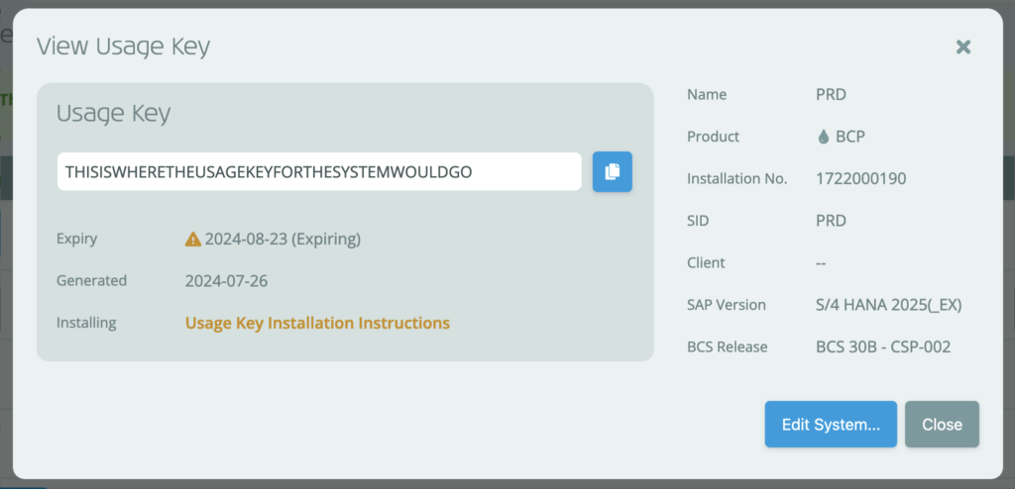
Task: Click the View Usage Key dialog title
Action: click(123, 48)
